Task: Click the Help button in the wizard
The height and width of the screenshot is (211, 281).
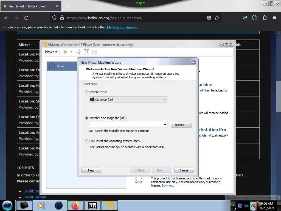Action: [91, 170]
